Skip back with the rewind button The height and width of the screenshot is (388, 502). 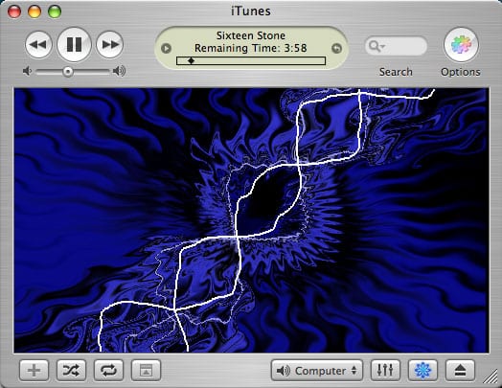tap(38, 44)
